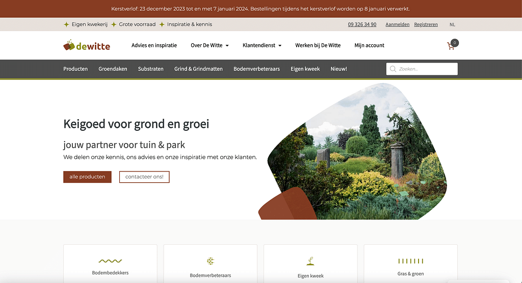Select Grind & Grindmatten in navigation
Image resolution: width=522 pixels, height=283 pixels.
198,69
